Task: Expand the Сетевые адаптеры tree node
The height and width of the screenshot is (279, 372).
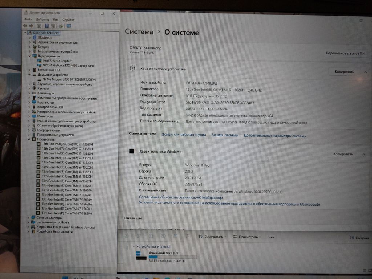Action: pos(29,218)
